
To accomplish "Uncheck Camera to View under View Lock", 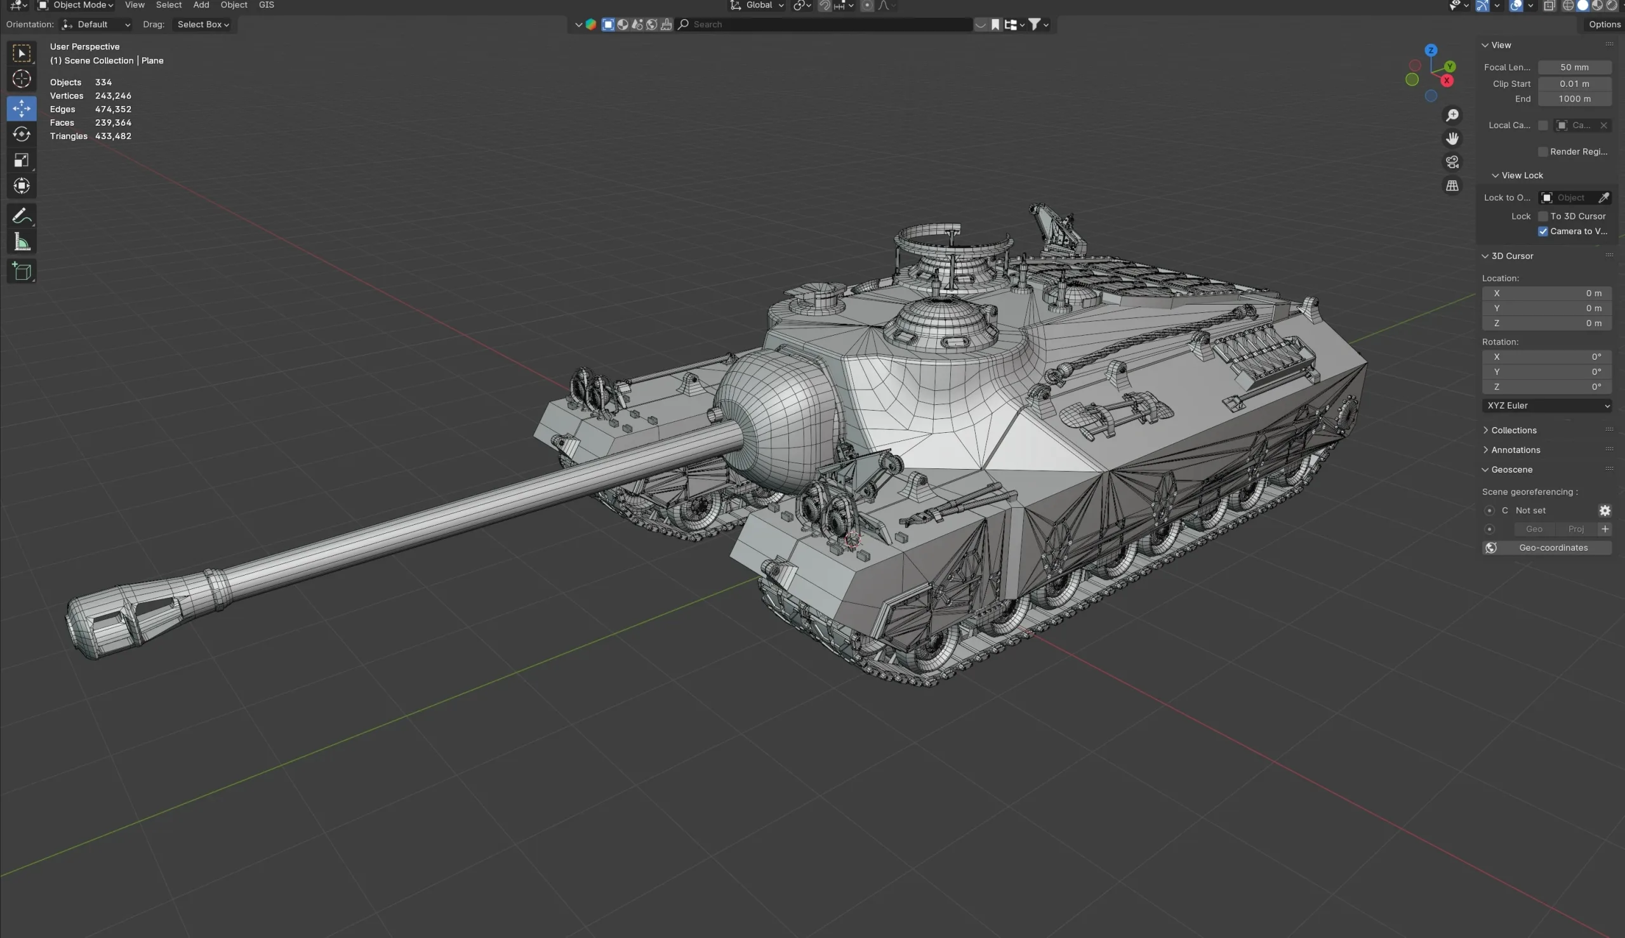I will (x=1542, y=231).
